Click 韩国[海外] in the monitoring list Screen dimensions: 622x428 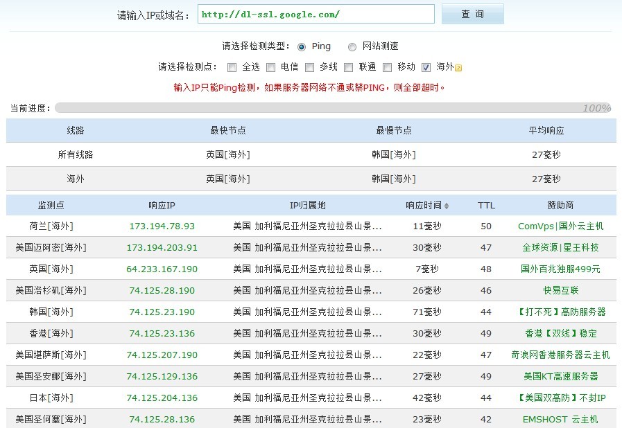(x=51, y=312)
